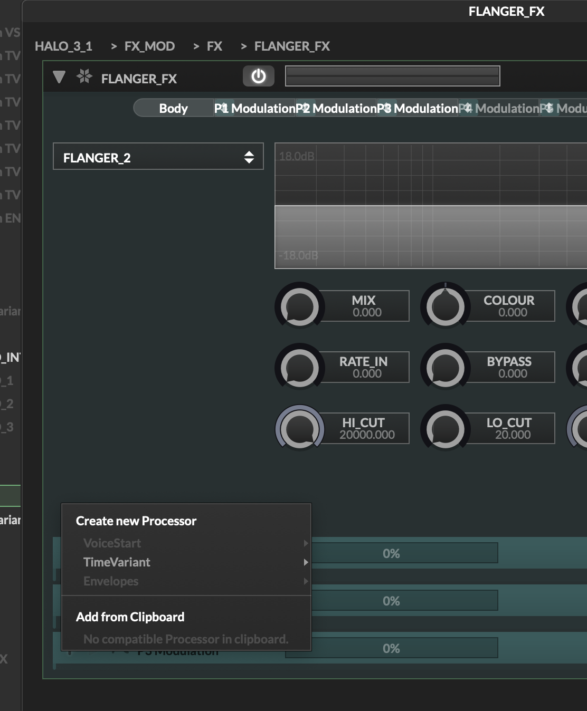The width and height of the screenshot is (587, 711).
Task: Open the P1 Modulation tab
Action: click(254, 108)
